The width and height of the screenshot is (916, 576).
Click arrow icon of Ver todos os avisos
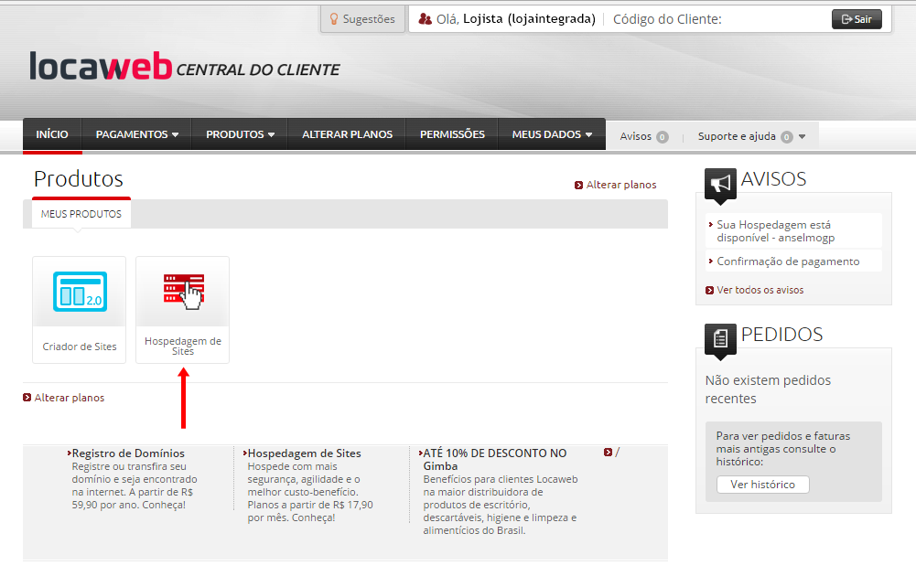pos(710,290)
